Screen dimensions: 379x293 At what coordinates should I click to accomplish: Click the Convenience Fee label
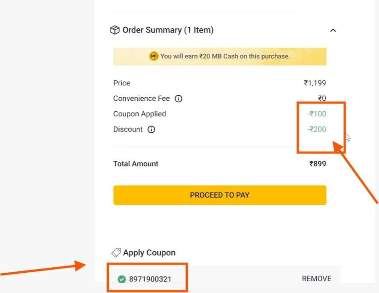(142, 99)
